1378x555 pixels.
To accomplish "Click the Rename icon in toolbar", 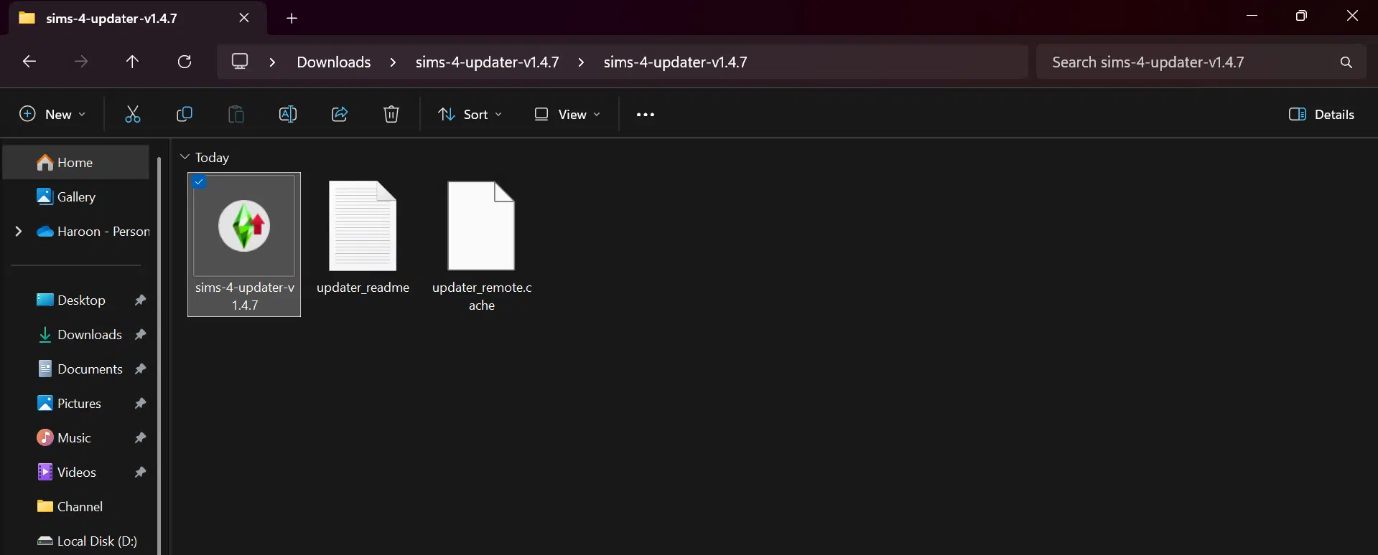I will tap(287, 115).
